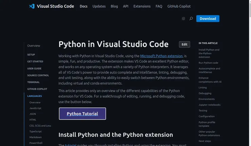The width and height of the screenshot is (251, 146).
Task: Open the Markdown language page
Action: click(x=36, y=137)
